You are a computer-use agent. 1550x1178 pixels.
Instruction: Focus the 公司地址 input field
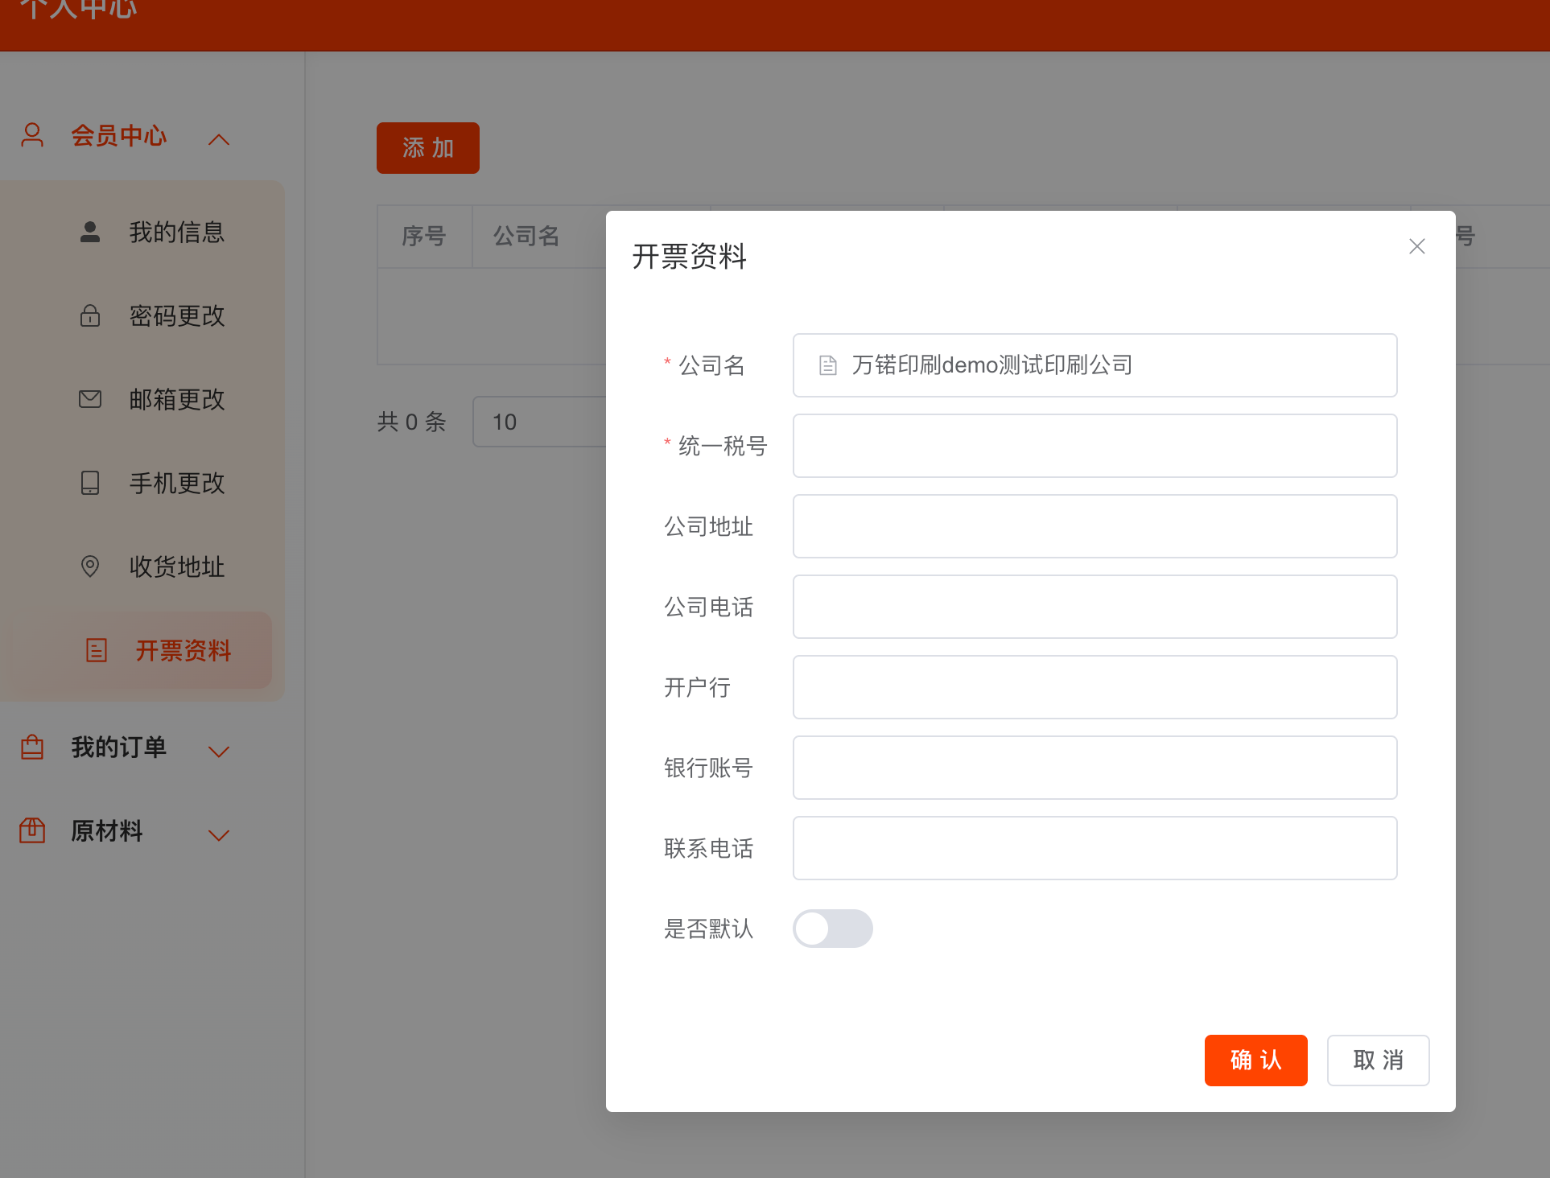pyautogui.click(x=1094, y=526)
